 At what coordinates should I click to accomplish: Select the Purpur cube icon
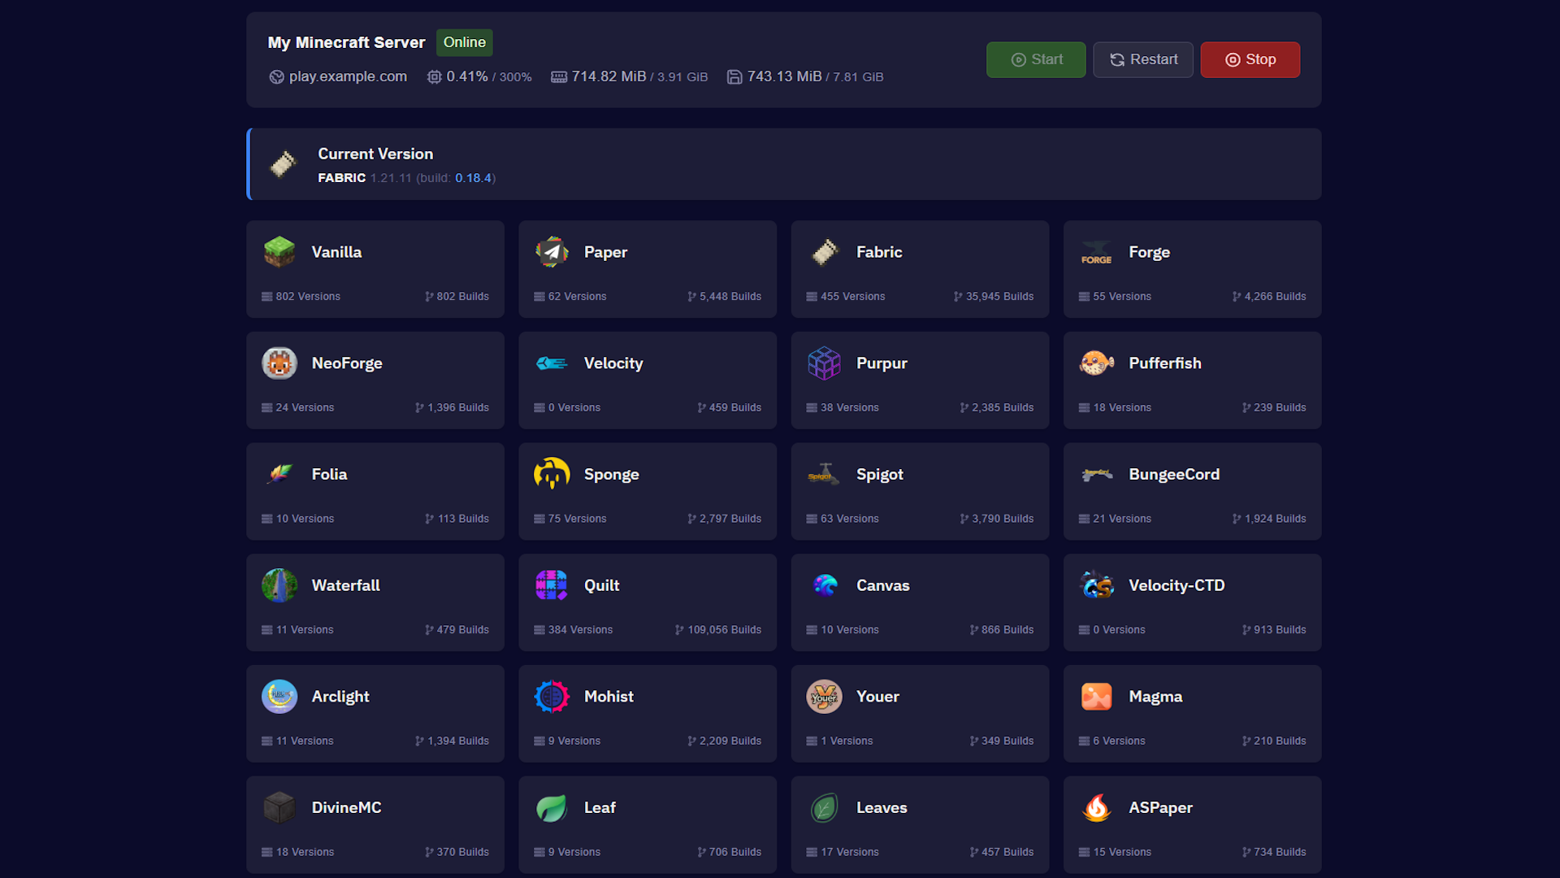coord(824,363)
